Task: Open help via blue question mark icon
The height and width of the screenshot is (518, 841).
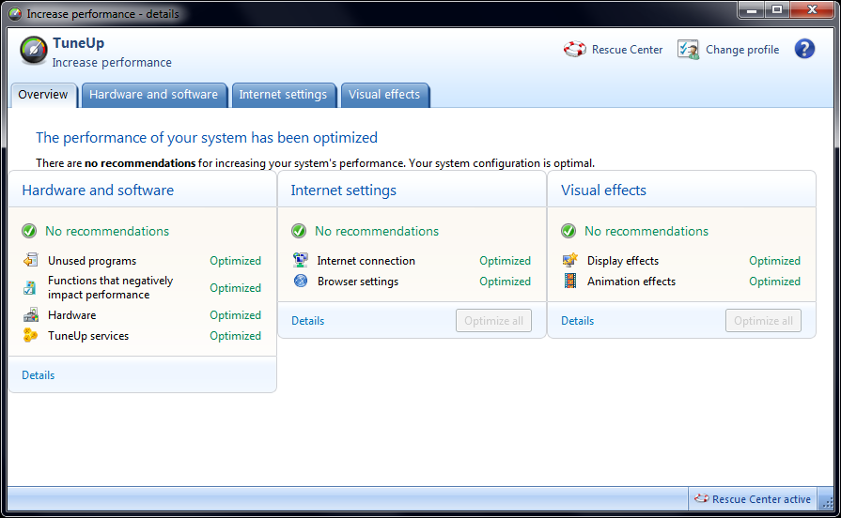Action: point(804,49)
